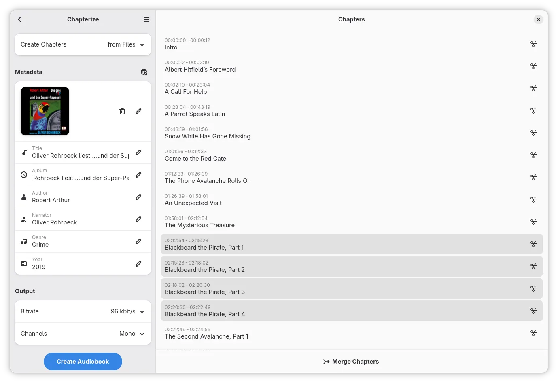
Task: Select A Parrot Speaks Latin title
Action: (x=195, y=114)
